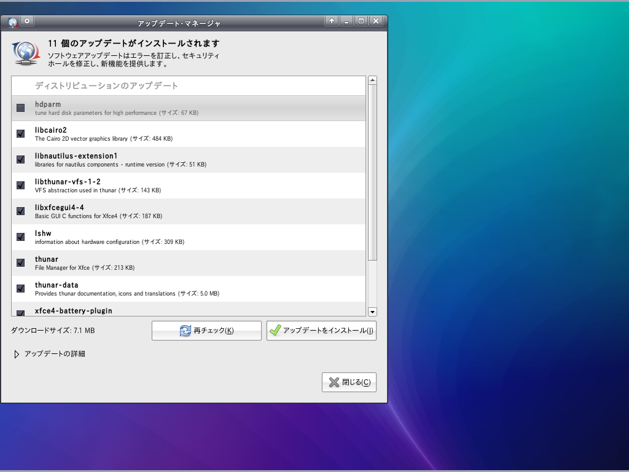
Task: Click ダウンロードサイズ: 7.1 MB label
Action: click(53, 331)
